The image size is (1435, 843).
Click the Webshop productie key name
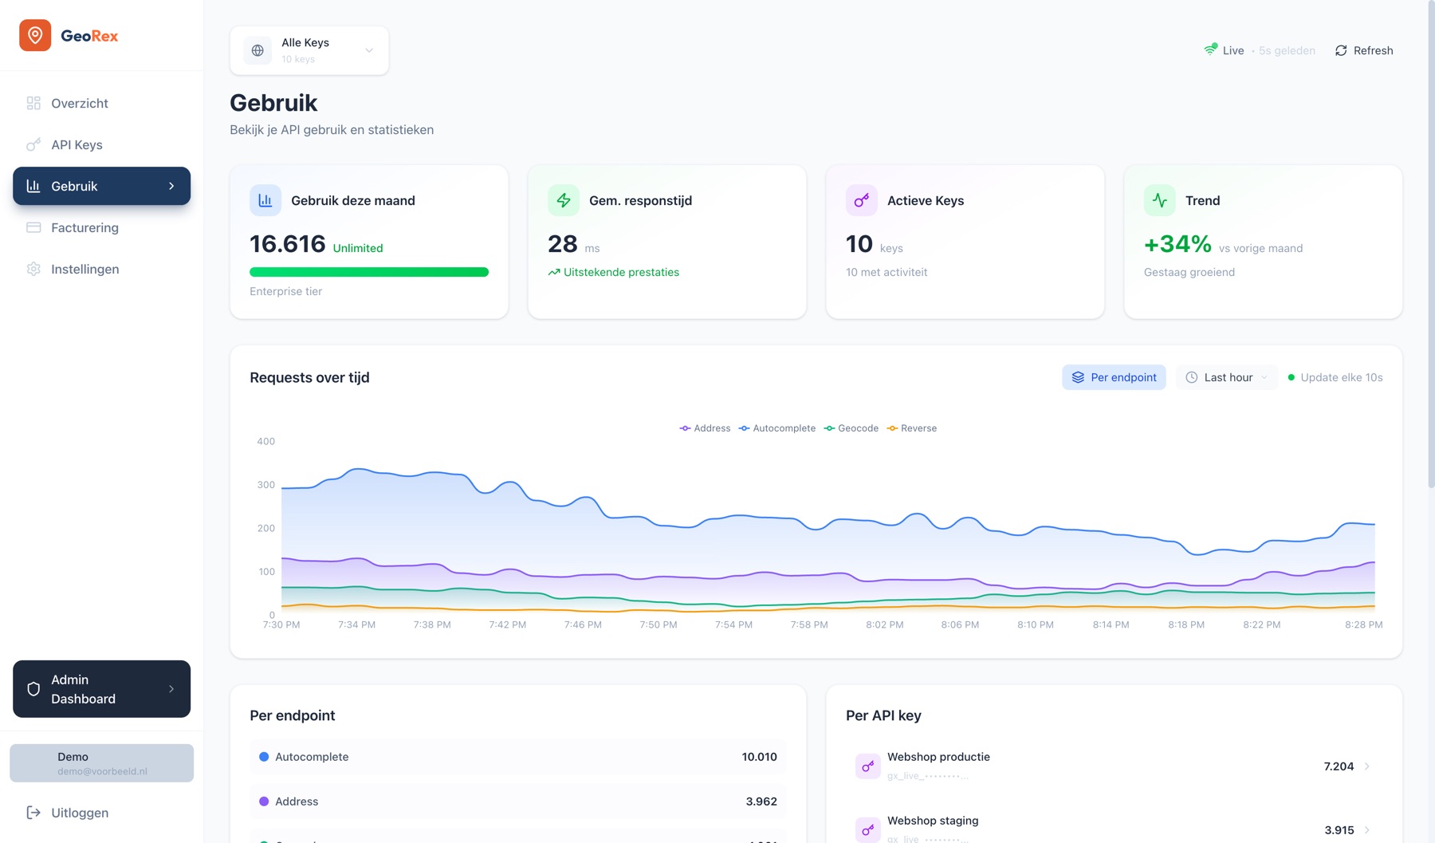point(938,757)
